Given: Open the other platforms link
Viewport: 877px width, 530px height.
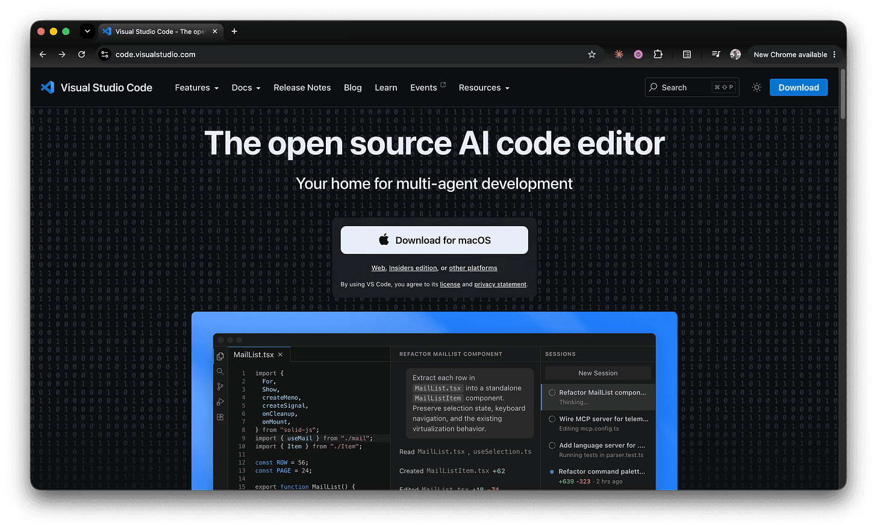Looking at the screenshot, I should pyautogui.click(x=473, y=268).
